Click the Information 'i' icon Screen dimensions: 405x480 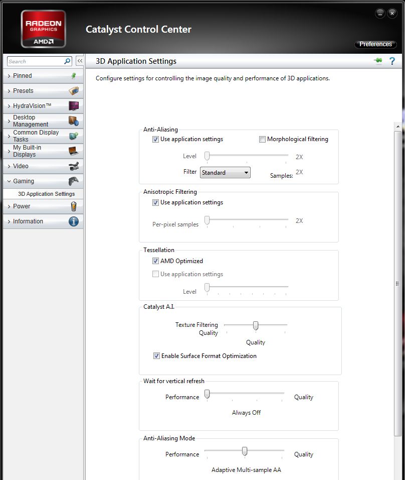[74, 221]
